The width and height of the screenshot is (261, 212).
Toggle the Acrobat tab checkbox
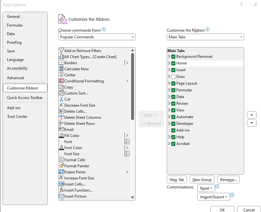click(x=173, y=144)
